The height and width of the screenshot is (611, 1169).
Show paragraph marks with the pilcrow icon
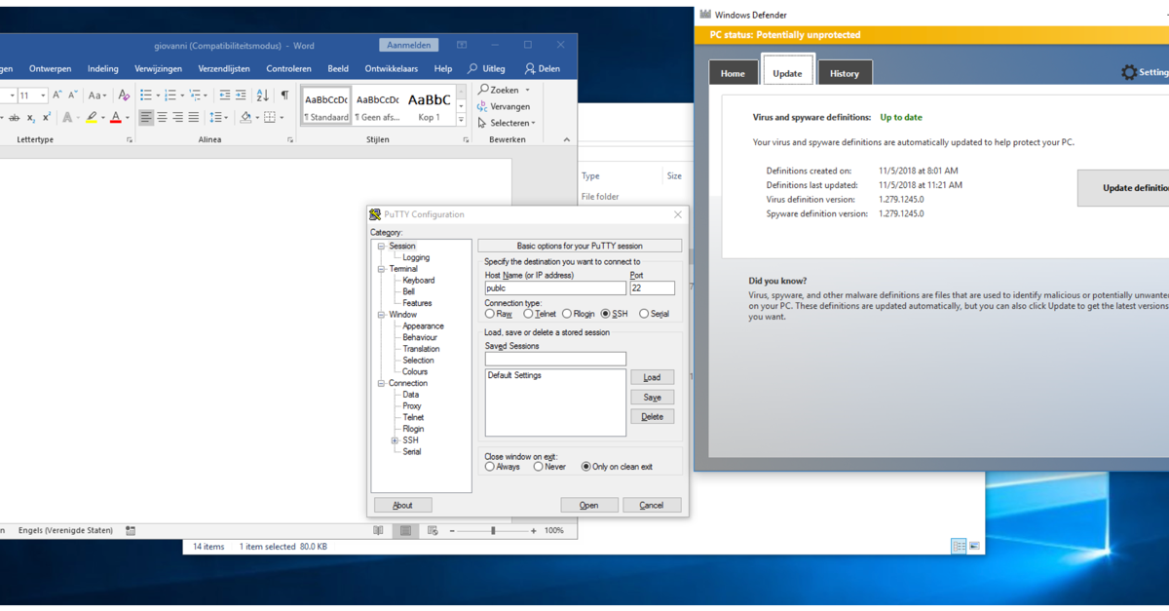coord(284,95)
